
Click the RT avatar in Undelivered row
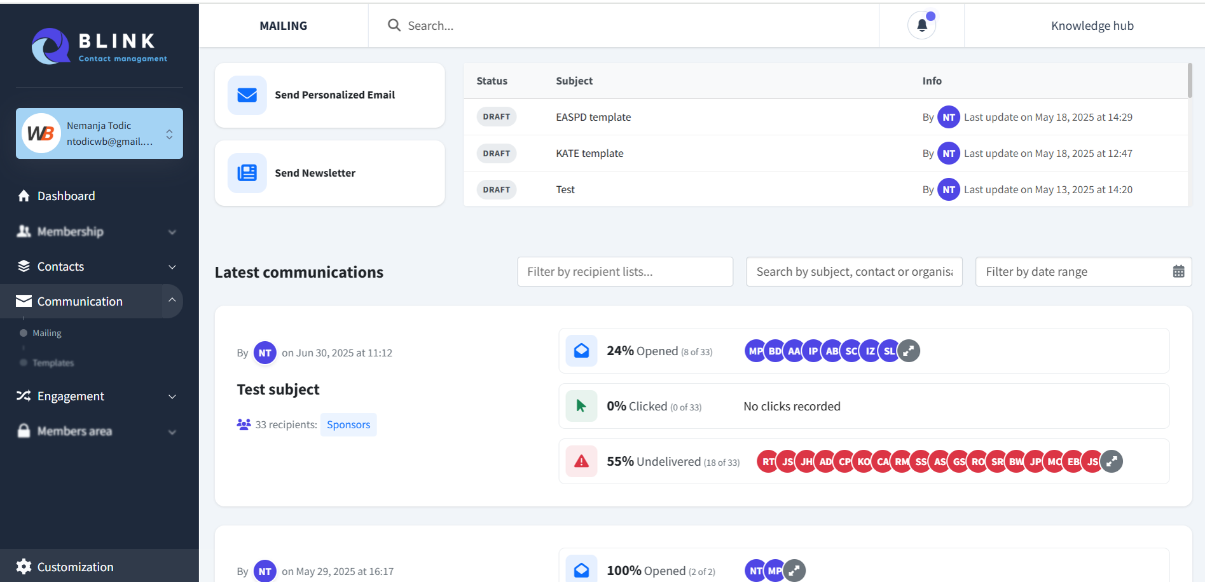point(768,461)
